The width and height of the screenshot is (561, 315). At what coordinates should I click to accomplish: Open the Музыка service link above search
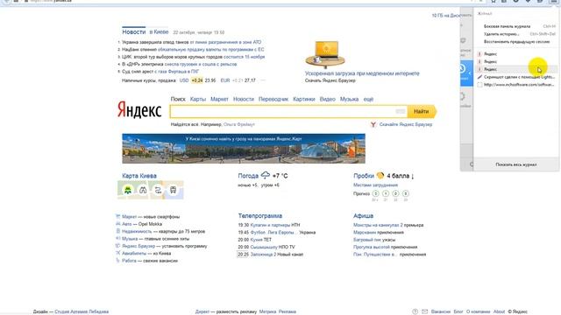(349, 99)
